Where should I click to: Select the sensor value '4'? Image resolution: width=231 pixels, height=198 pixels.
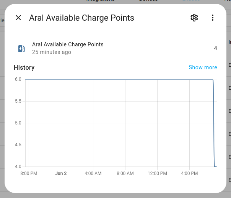(x=215, y=48)
